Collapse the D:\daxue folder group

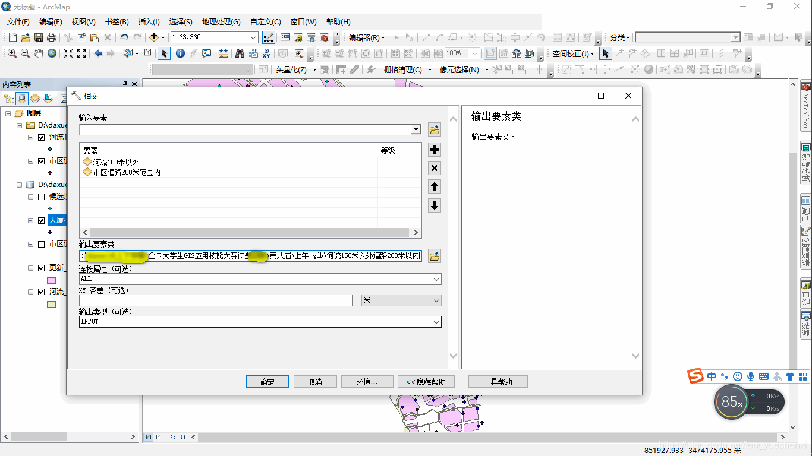coord(19,125)
